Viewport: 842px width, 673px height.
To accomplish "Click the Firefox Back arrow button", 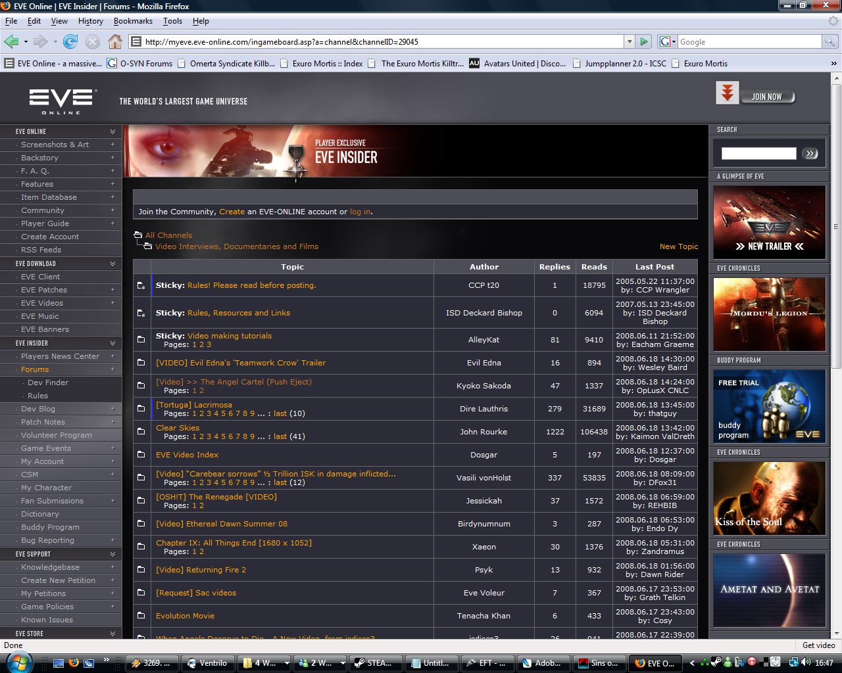I will coord(11,41).
